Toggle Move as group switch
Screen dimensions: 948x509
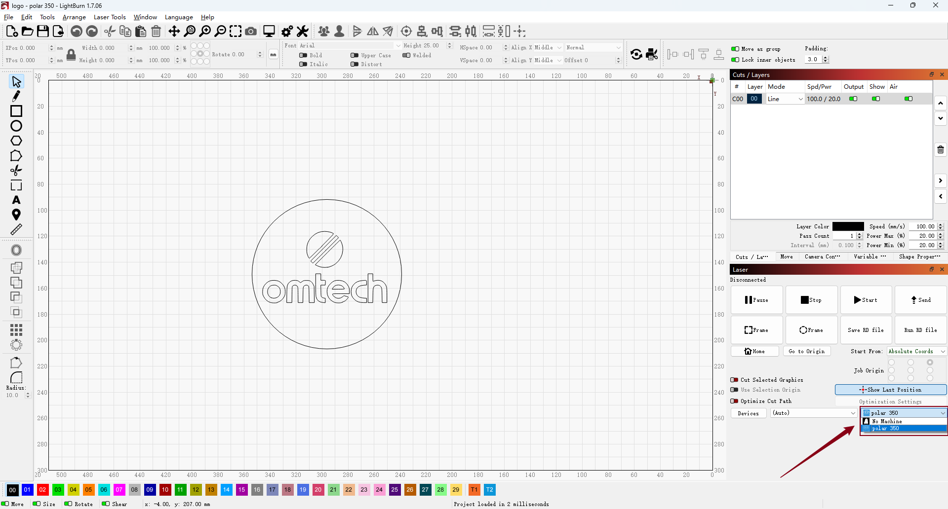click(735, 49)
